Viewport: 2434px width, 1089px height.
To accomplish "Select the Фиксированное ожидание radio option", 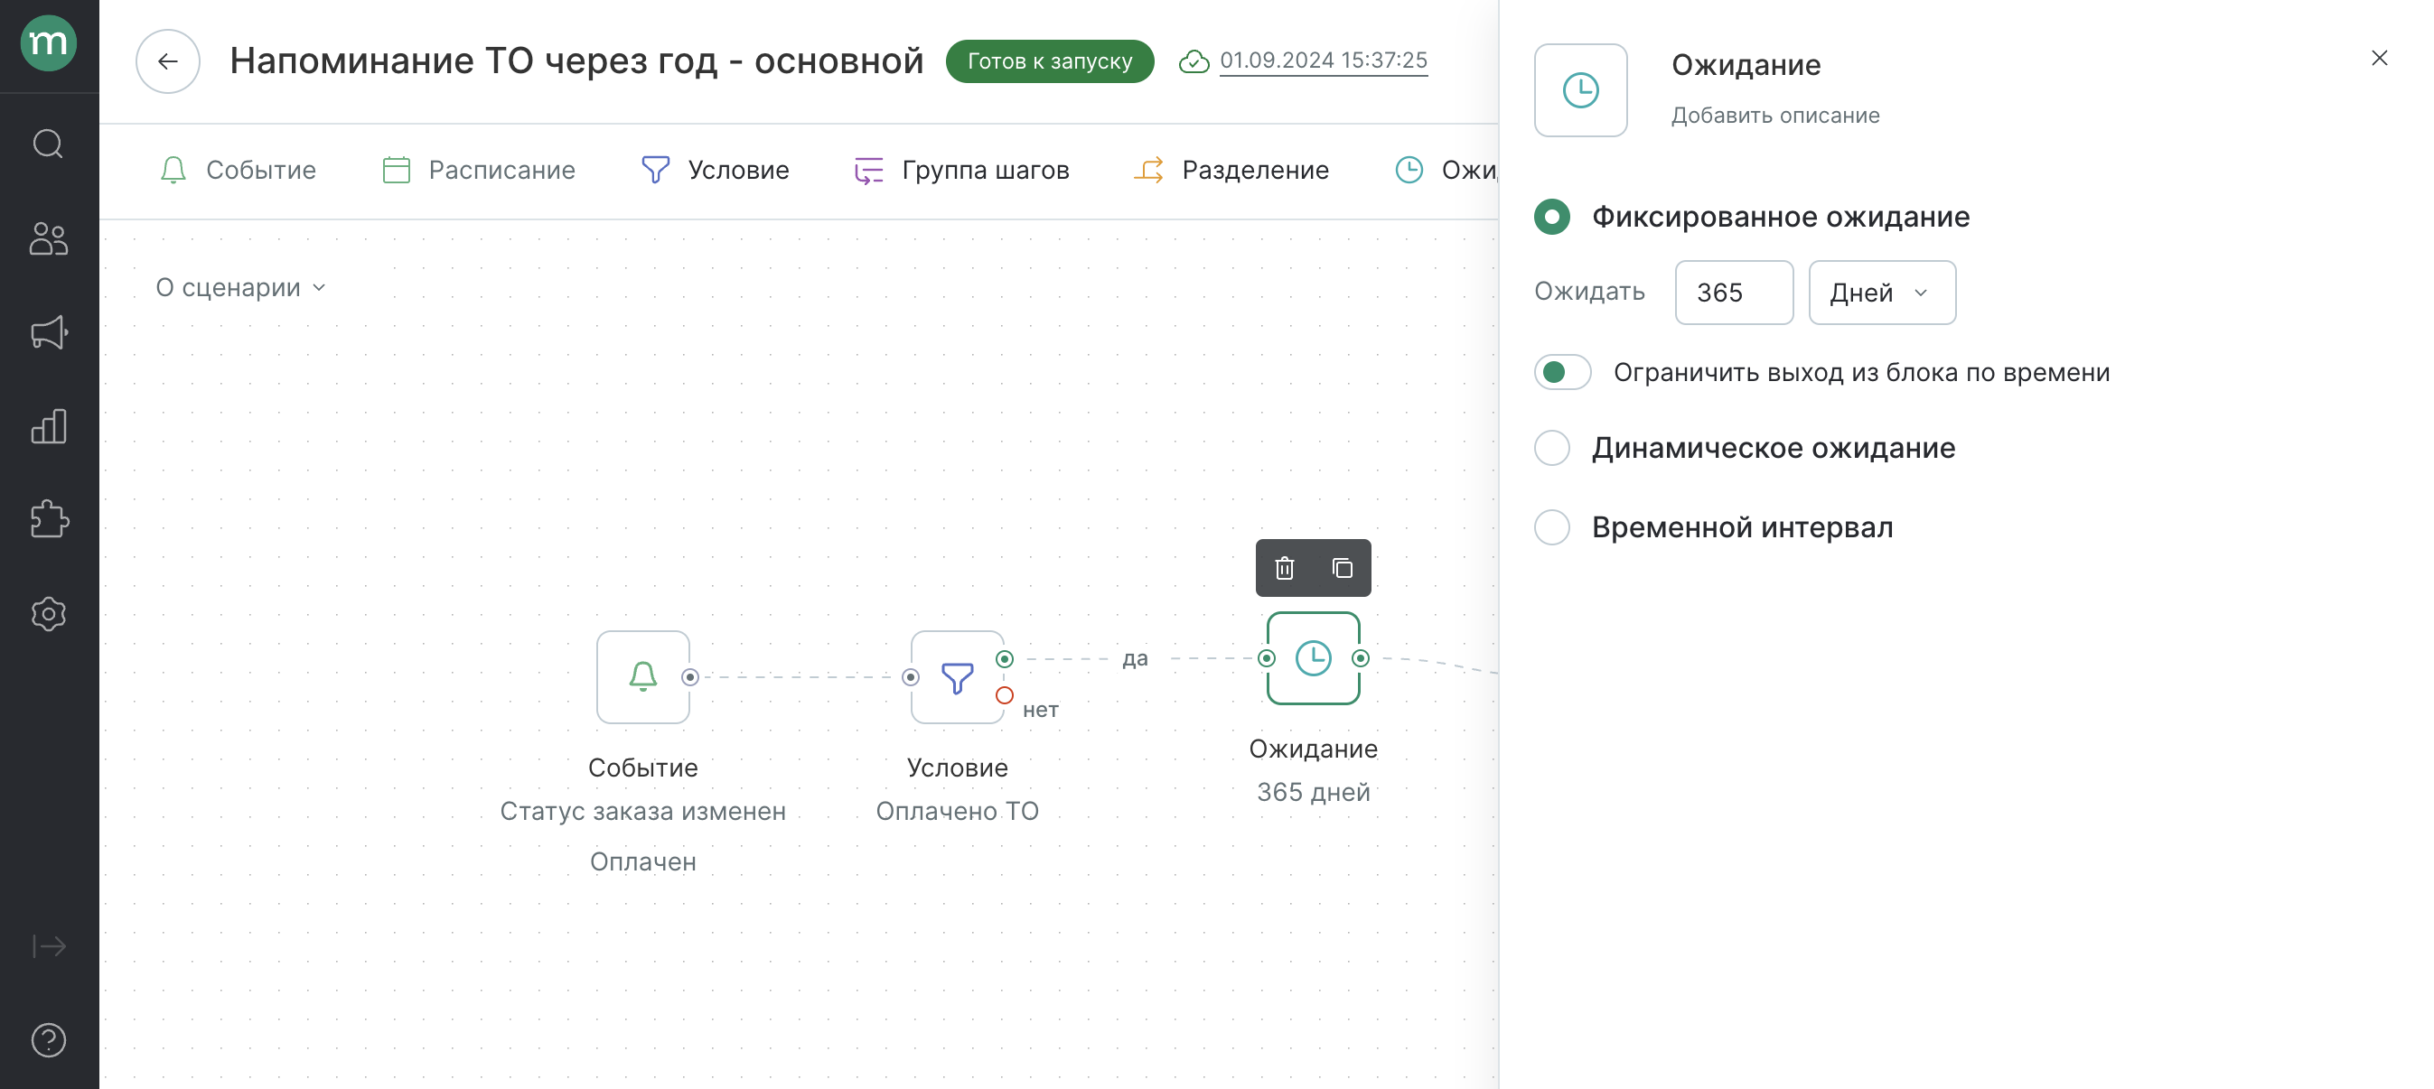I will 1552,218.
